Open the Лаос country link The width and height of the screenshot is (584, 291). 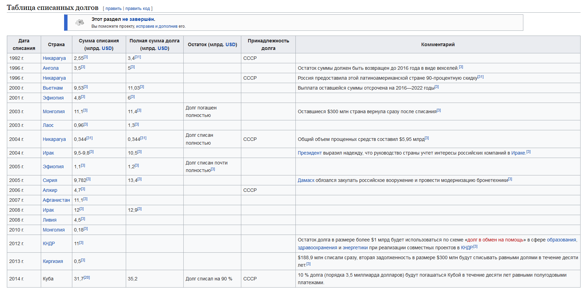48,125
